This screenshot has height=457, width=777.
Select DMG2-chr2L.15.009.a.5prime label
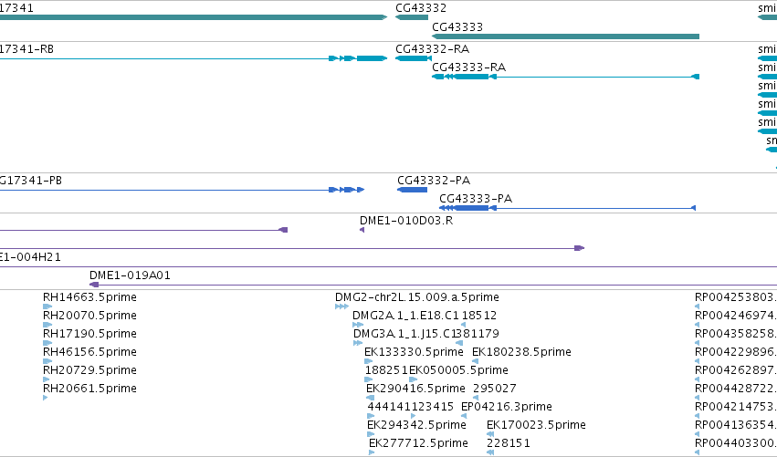[417, 297]
